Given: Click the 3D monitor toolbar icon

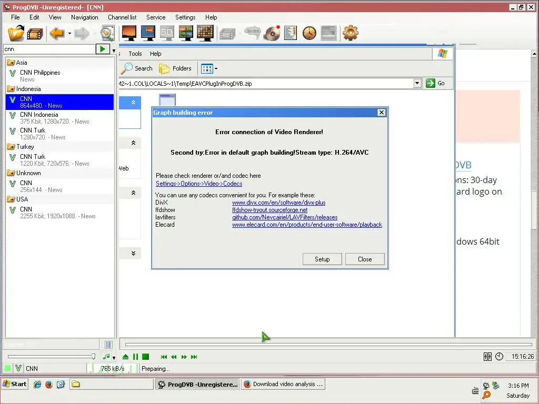Looking at the screenshot, I should (x=167, y=33).
